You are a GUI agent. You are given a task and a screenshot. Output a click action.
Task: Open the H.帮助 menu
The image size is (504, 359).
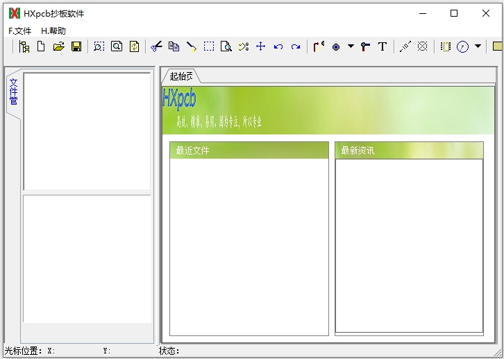(53, 30)
